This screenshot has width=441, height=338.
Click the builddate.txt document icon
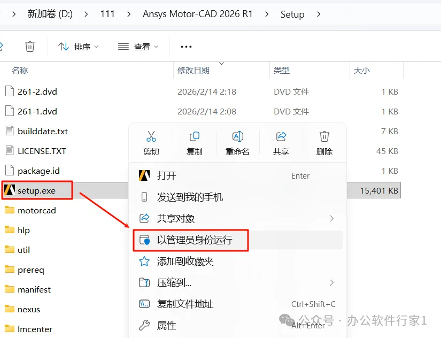(10, 131)
